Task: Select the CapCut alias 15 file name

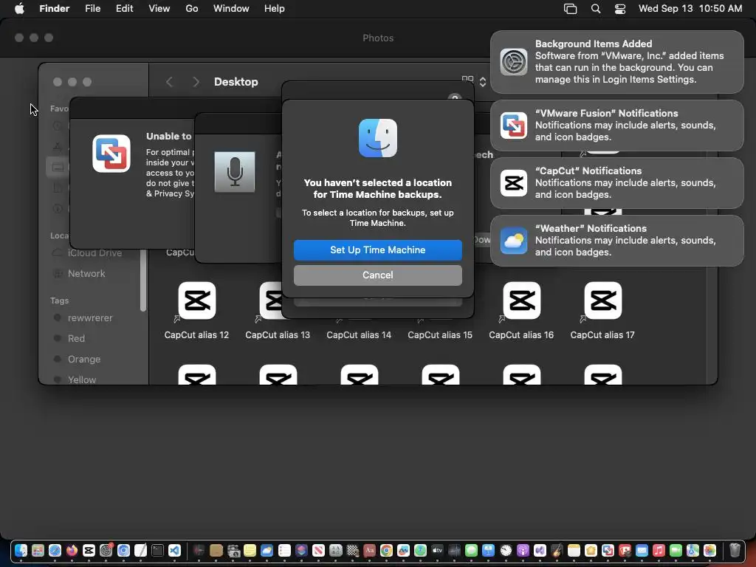Action: [x=440, y=334]
